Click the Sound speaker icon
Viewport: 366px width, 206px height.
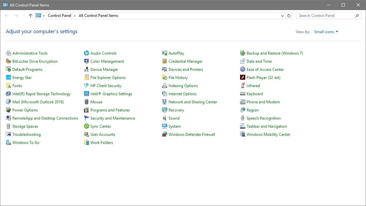pyautogui.click(x=165, y=118)
